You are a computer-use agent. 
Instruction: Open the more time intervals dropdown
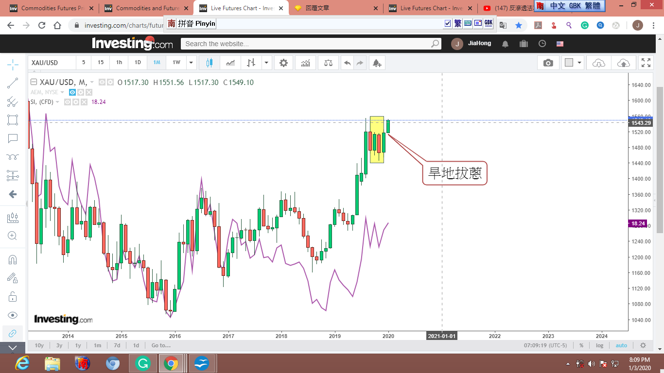pos(192,63)
